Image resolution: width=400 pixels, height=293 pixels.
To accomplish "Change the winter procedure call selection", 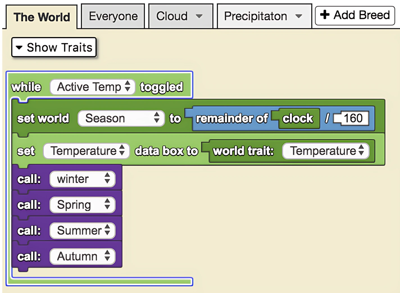I will point(82,179).
